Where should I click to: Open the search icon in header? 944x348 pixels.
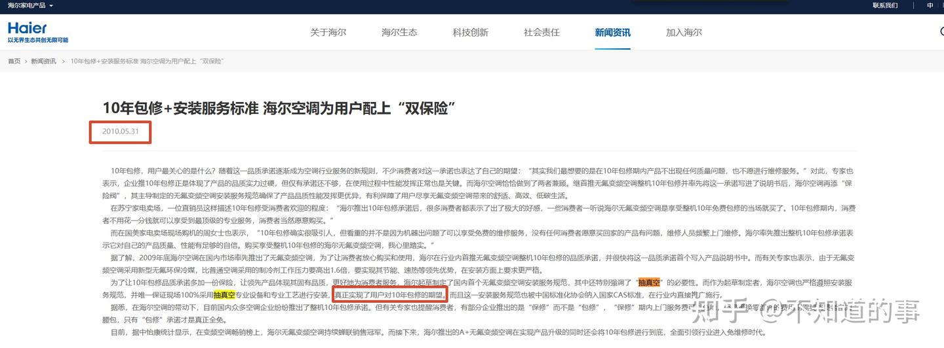point(941,32)
